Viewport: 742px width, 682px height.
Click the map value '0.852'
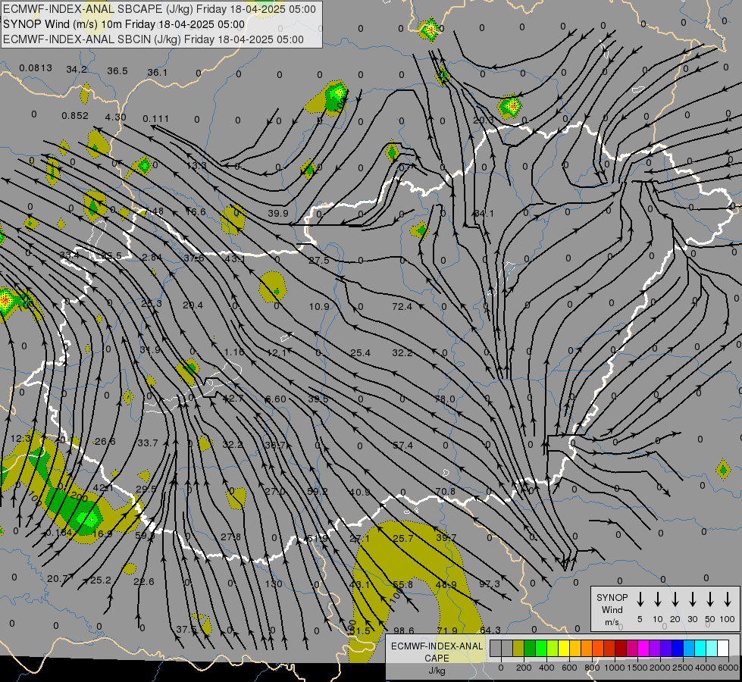pyautogui.click(x=75, y=115)
